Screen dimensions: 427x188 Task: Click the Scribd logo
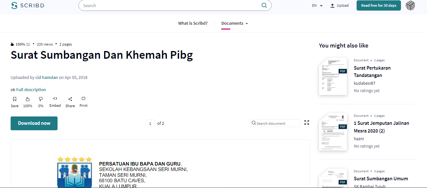tap(28, 5)
